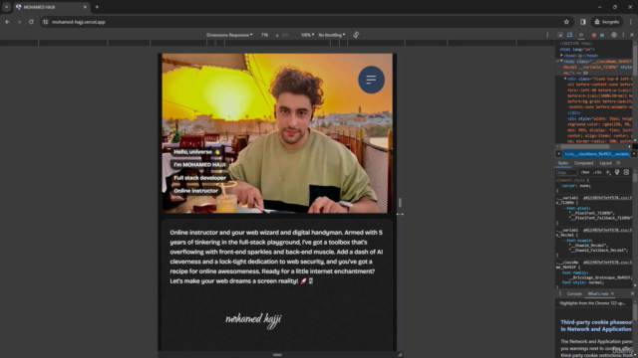This screenshot has width=638, height=358.
Task: Open the drawer three-dot menu
Action: [560, 294]
